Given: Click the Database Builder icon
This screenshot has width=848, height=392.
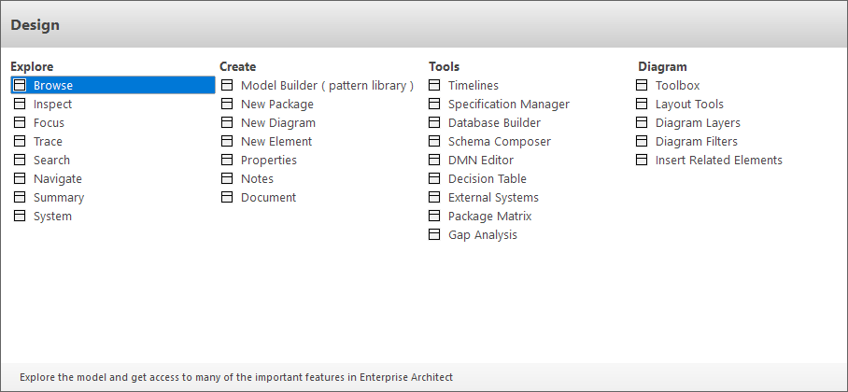Looking at the screenshot, I should coord(434,122).
